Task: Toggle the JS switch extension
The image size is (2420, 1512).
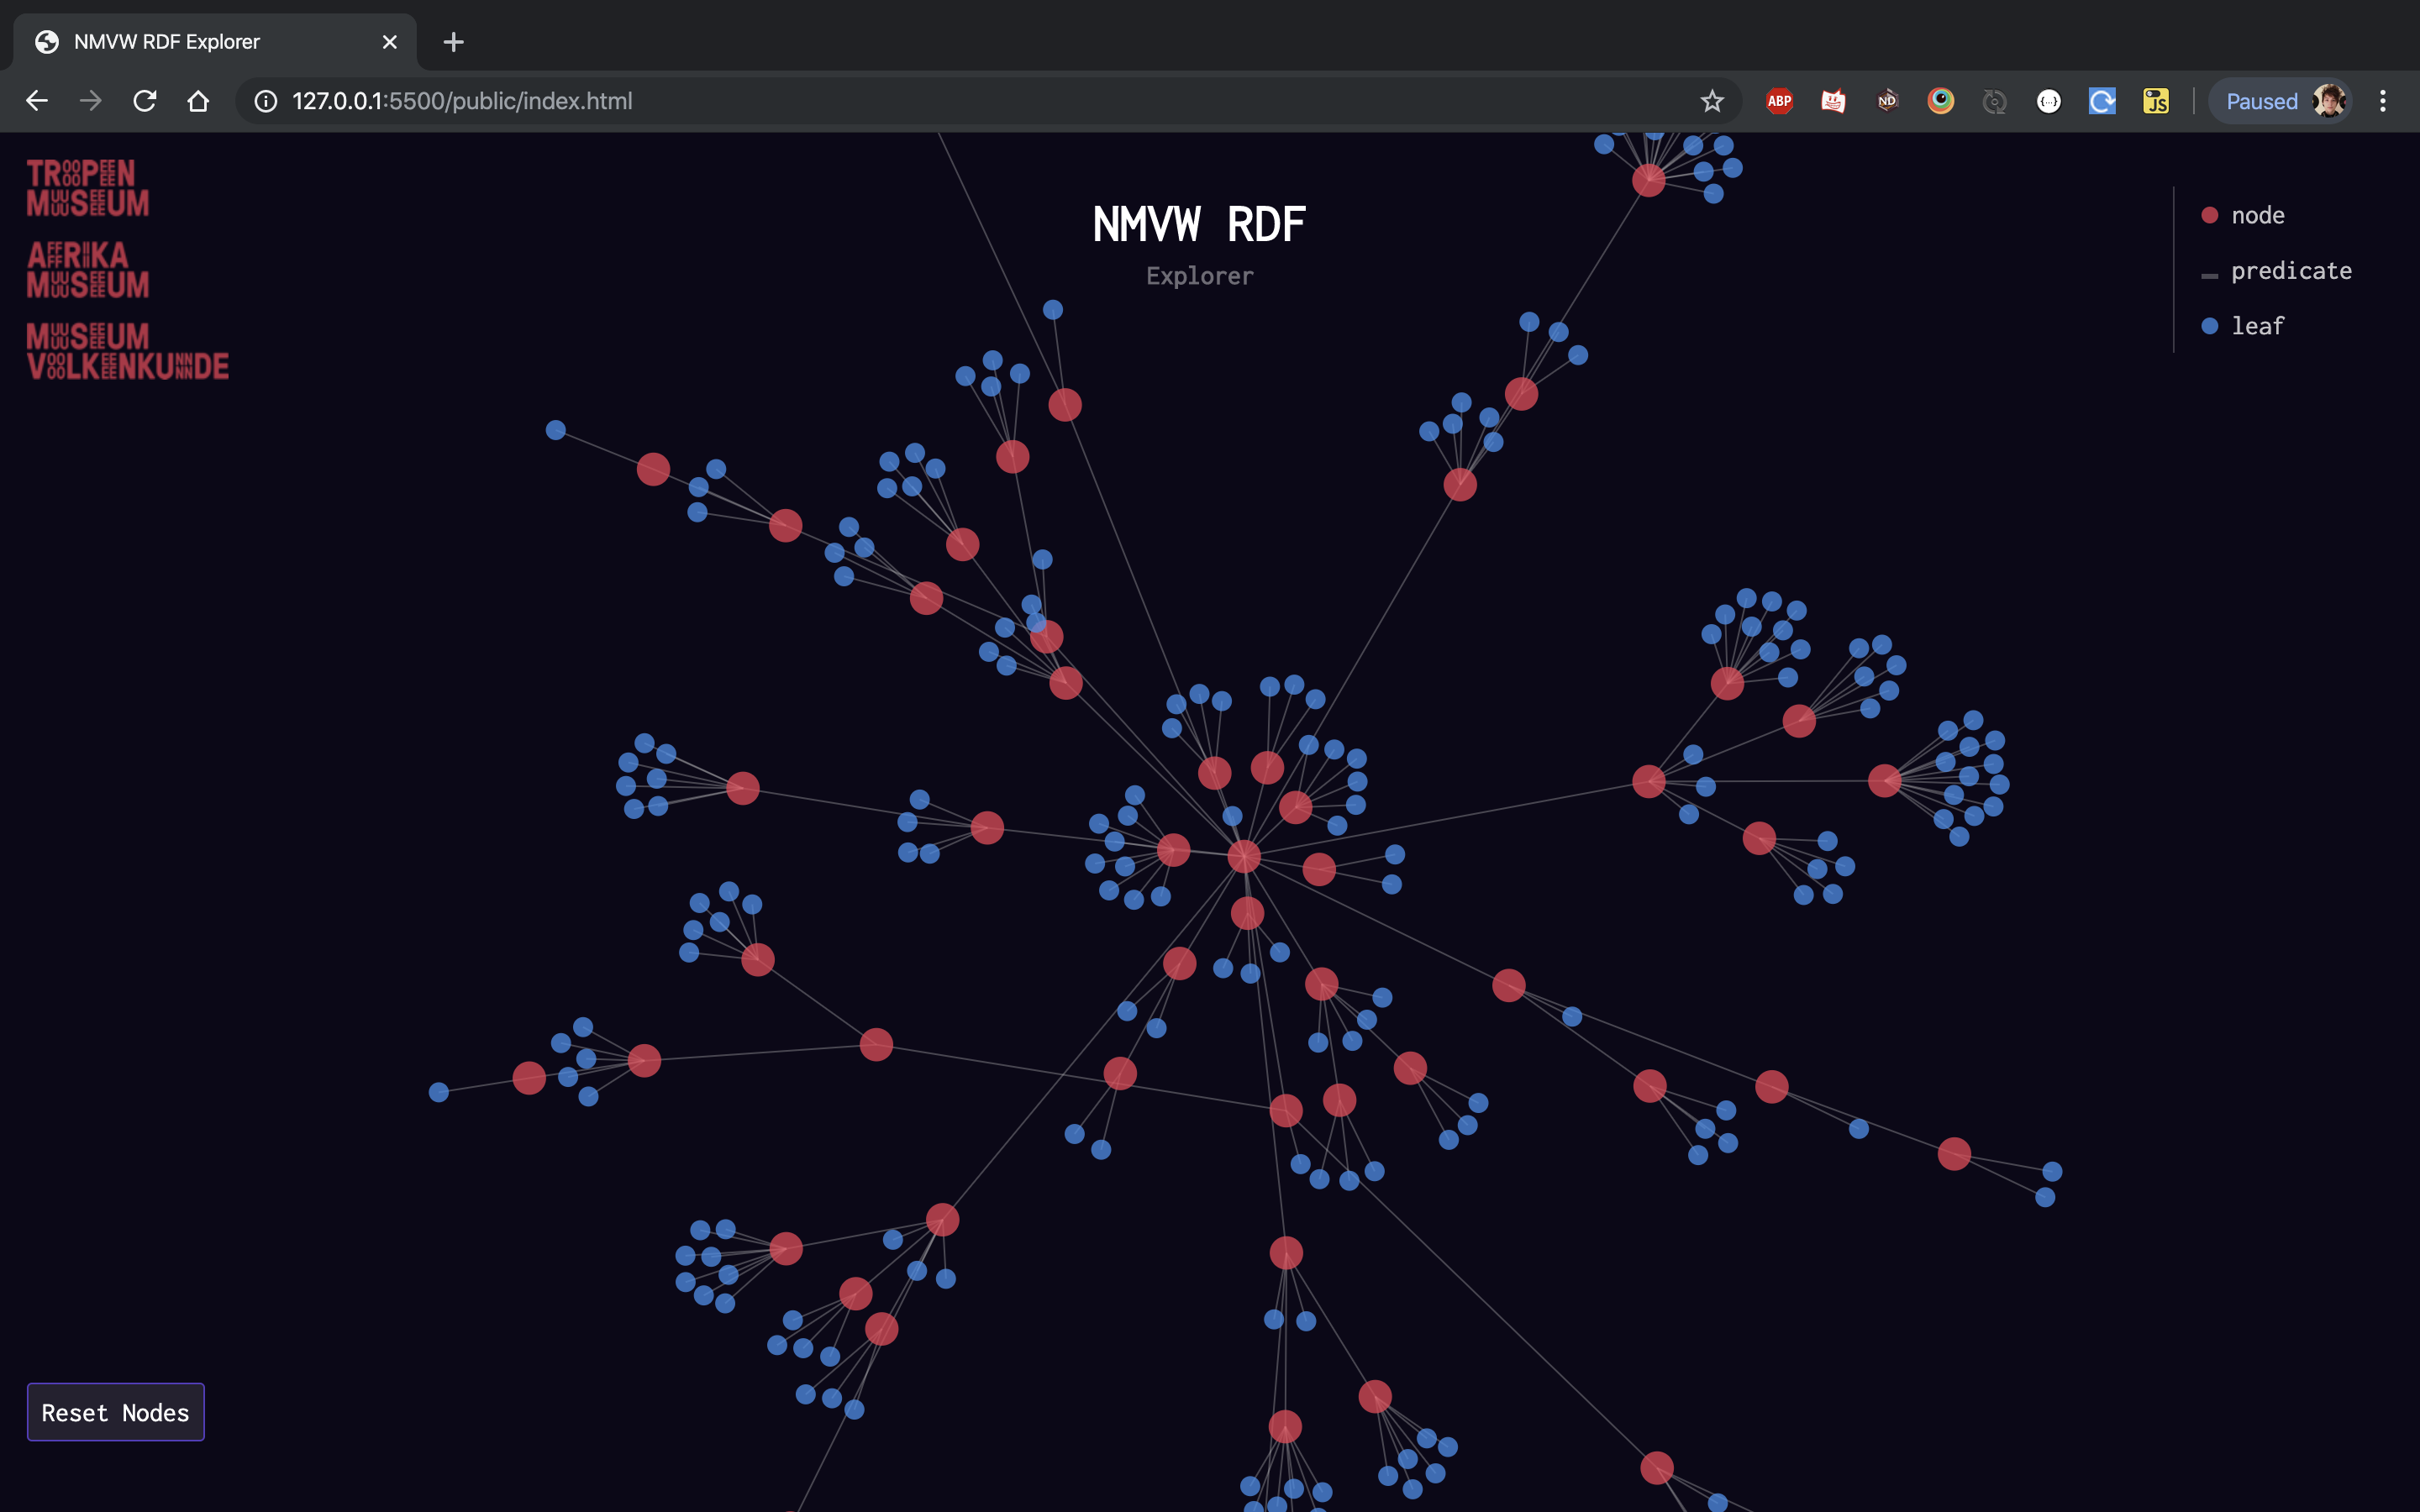Action: pos(2156,101)
